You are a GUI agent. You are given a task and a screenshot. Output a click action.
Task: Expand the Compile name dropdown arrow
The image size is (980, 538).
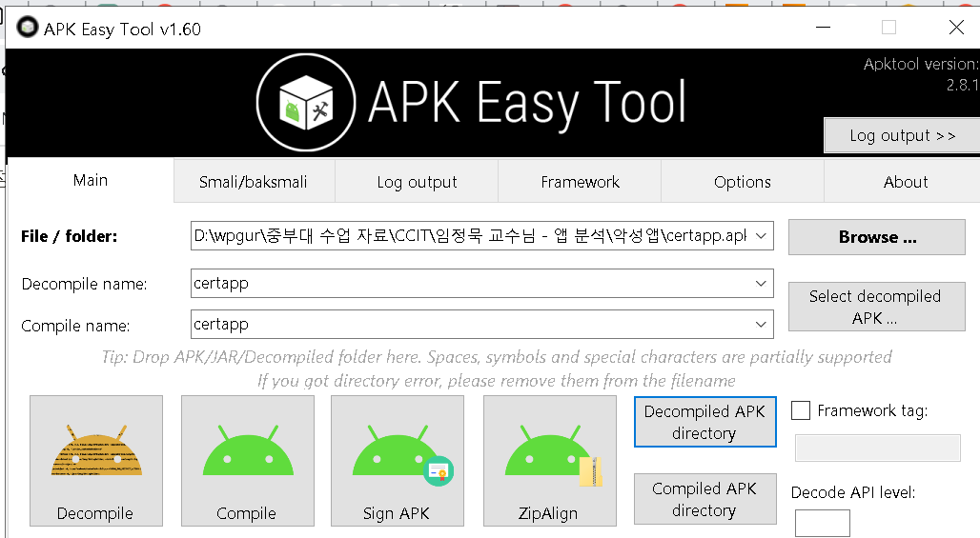[761, 325]
